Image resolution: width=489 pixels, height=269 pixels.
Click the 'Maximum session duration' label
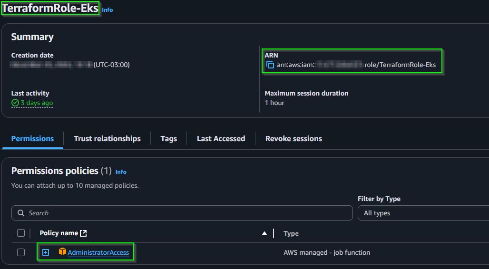point(306,93)
